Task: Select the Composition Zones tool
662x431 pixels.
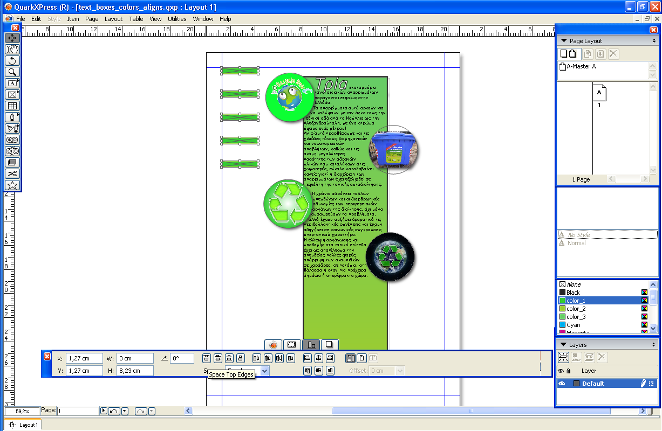Action: (12, 162)
